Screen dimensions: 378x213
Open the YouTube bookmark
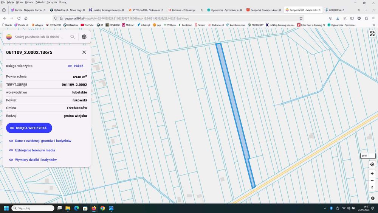87,25
